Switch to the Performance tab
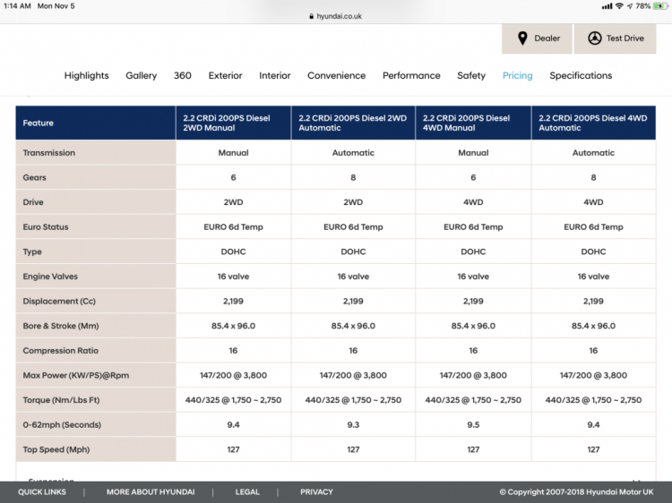This screenshot has height=503, width=672. pyautogui.click(x=411, y=76)
